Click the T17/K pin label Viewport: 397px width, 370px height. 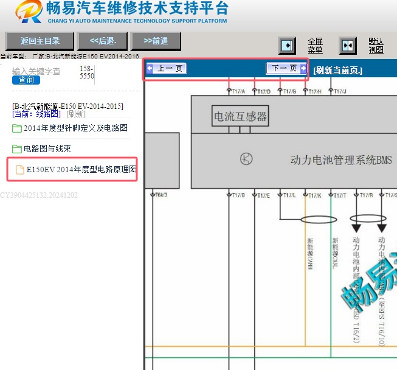315,195
